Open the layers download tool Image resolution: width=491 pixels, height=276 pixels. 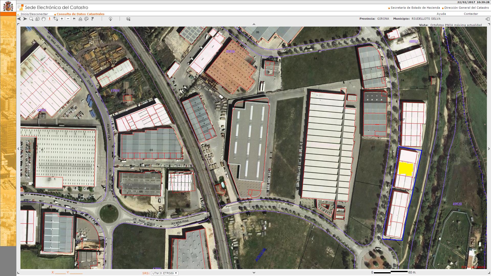(x=128, y=19)
